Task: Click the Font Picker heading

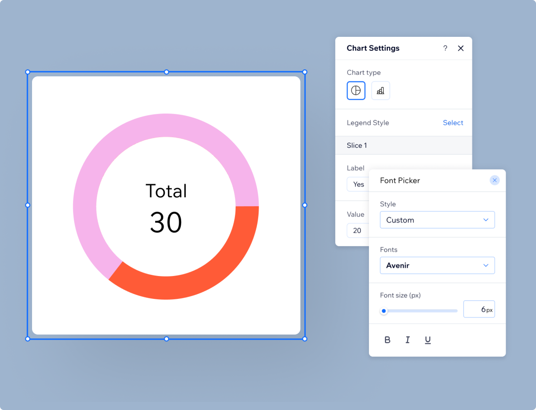Action: (400, 180)
